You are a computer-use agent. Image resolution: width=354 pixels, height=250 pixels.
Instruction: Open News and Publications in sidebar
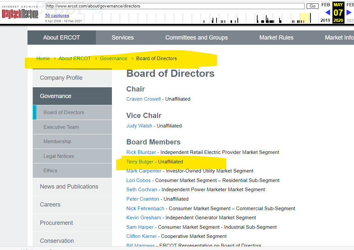(x=72, y=187)
